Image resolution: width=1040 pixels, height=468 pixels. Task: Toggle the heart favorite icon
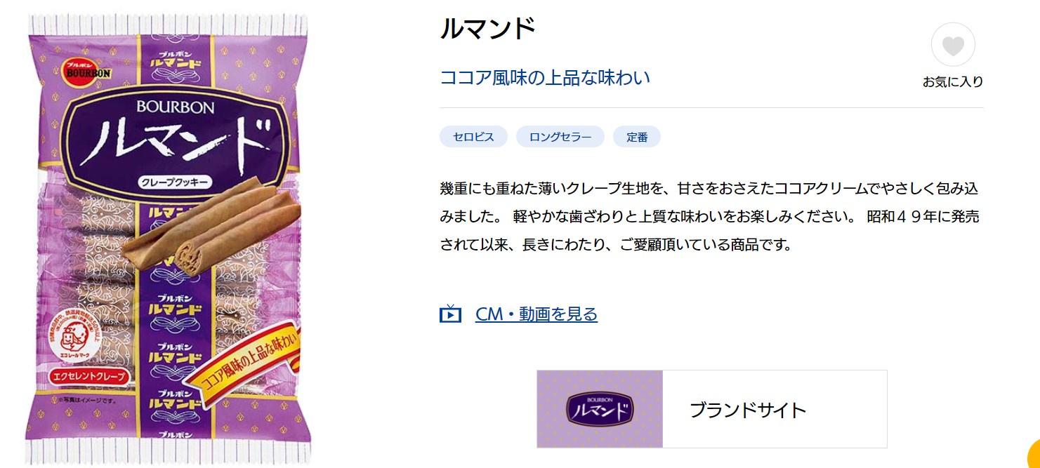953,46
